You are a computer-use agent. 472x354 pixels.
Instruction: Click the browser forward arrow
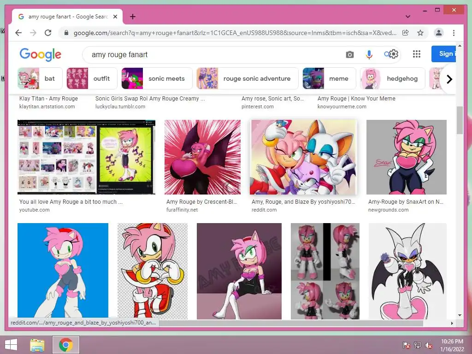coord(33,33)
